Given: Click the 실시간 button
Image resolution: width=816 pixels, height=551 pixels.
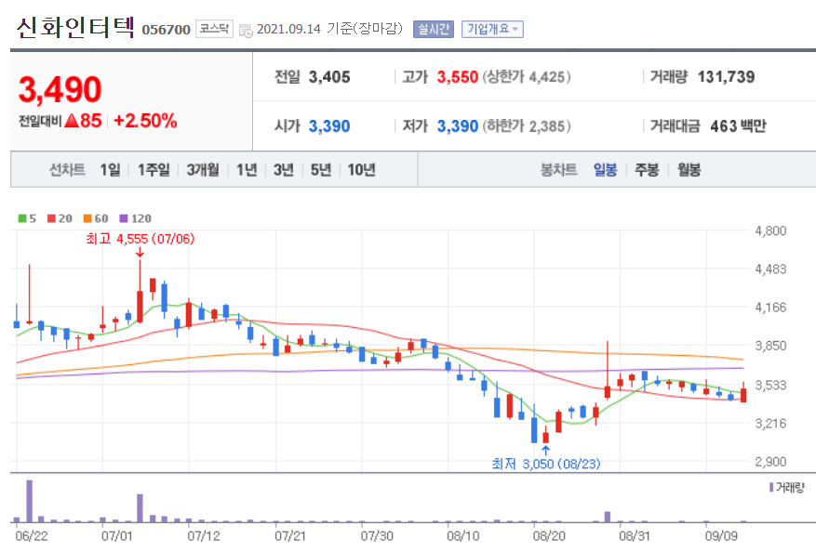Looking at the screenshot, I should tap(434, 29).
